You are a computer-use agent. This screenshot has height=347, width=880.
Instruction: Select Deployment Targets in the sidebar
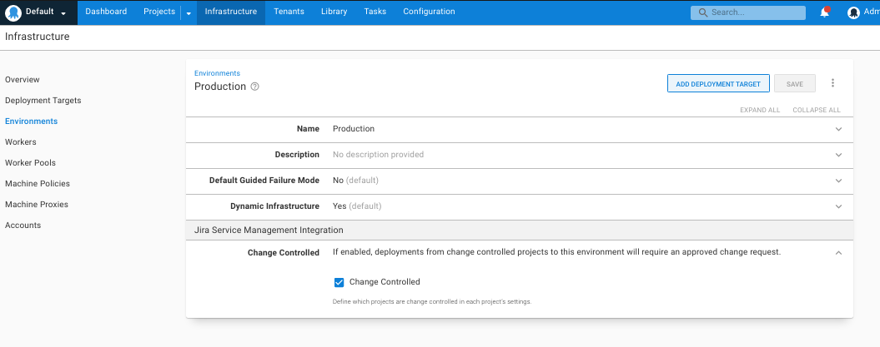(43, 101)
